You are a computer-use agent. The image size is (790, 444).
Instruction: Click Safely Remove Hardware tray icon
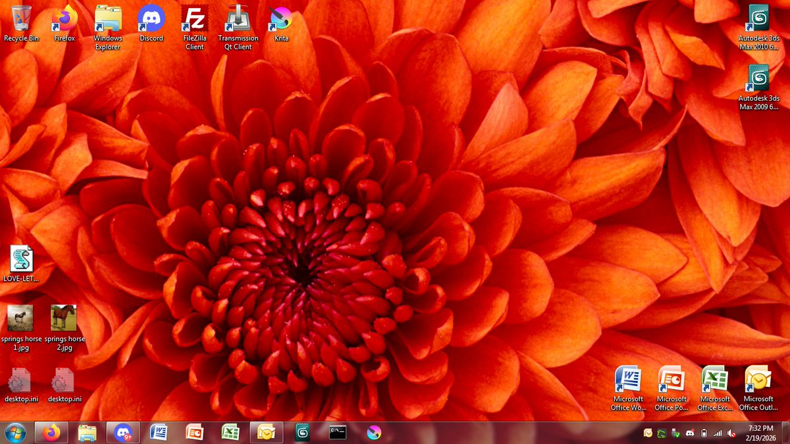tap(676, 433)
